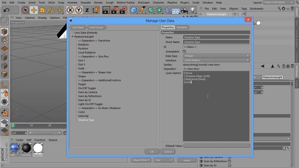Toggle Seen by GI checkbox in Attribute Manager

(229, 165)
